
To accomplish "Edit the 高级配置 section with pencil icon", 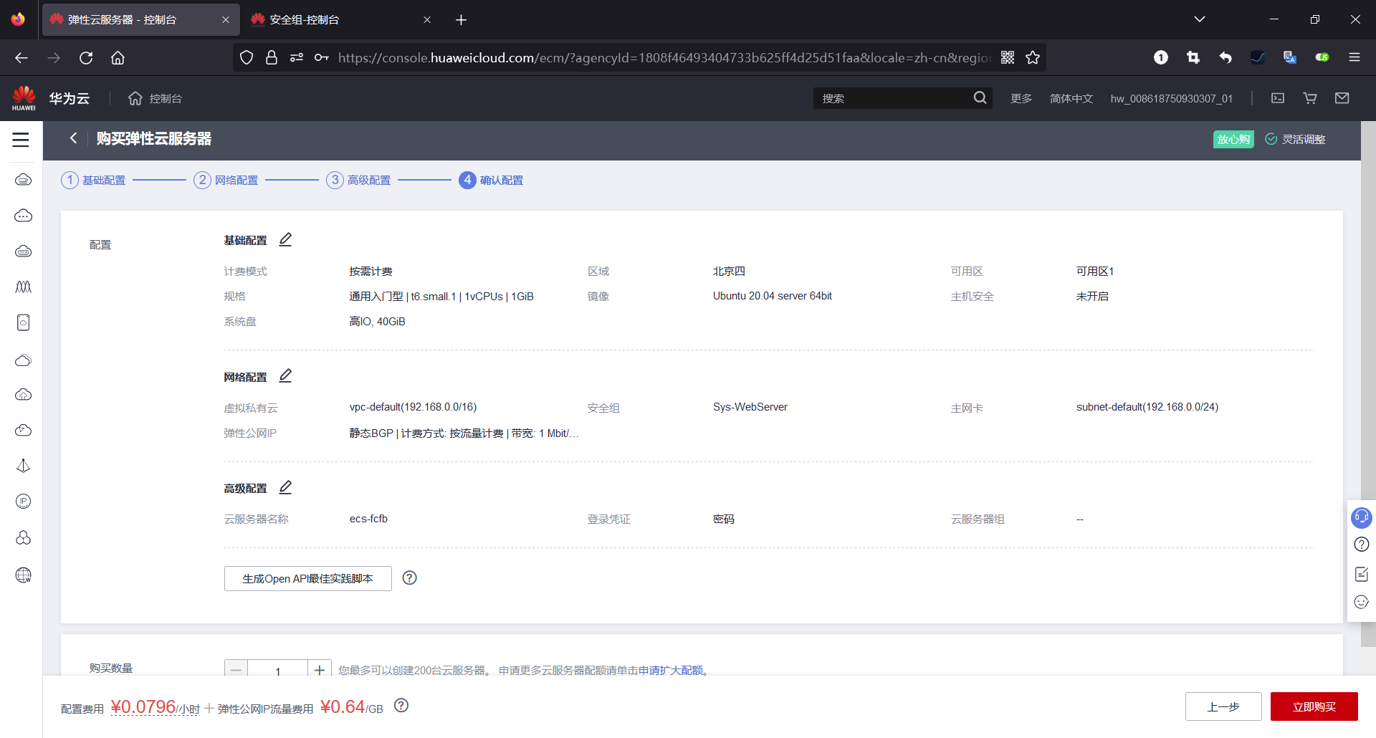I will point(285,487).
